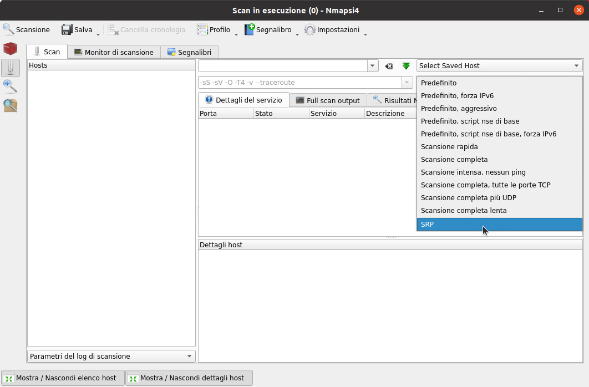Choose Predefinito, forza IPv6 profile

click(500, 96)
